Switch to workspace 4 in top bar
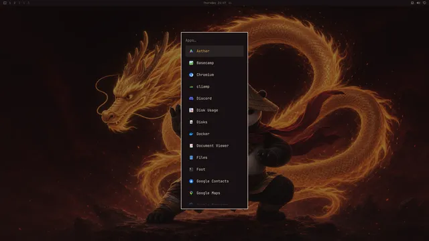Viewport: 429px width, 241px height. [24, 3]
